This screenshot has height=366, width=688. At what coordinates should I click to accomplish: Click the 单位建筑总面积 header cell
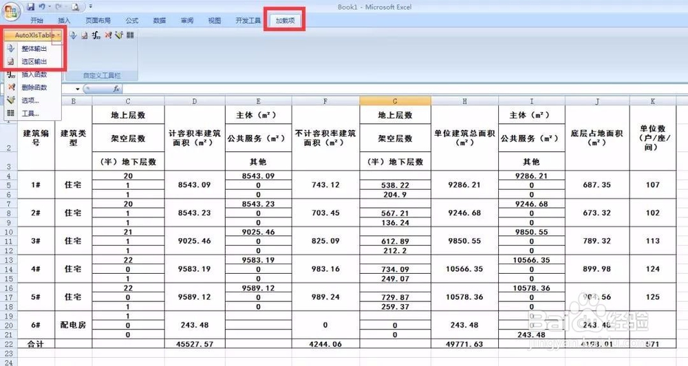pos(464,138)
